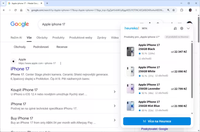Image resolution: width=200 pixels, height=132 pixels.
Task: Click the Google logo
Action: pos(20,24)
